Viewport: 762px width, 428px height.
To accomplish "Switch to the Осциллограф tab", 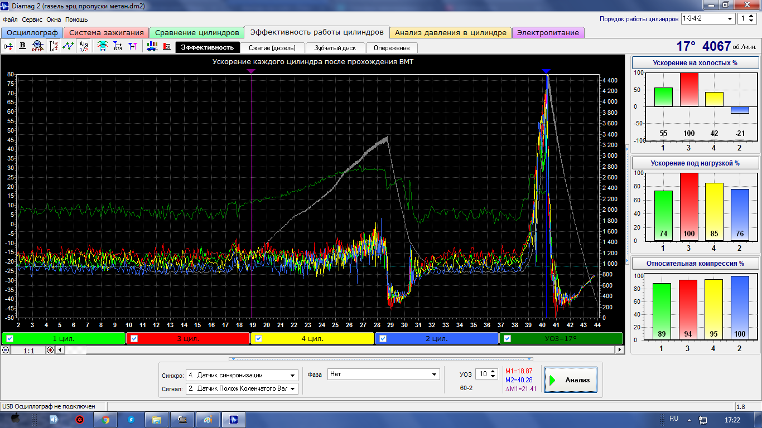I will pyautogui.click(x=32, y=32).
